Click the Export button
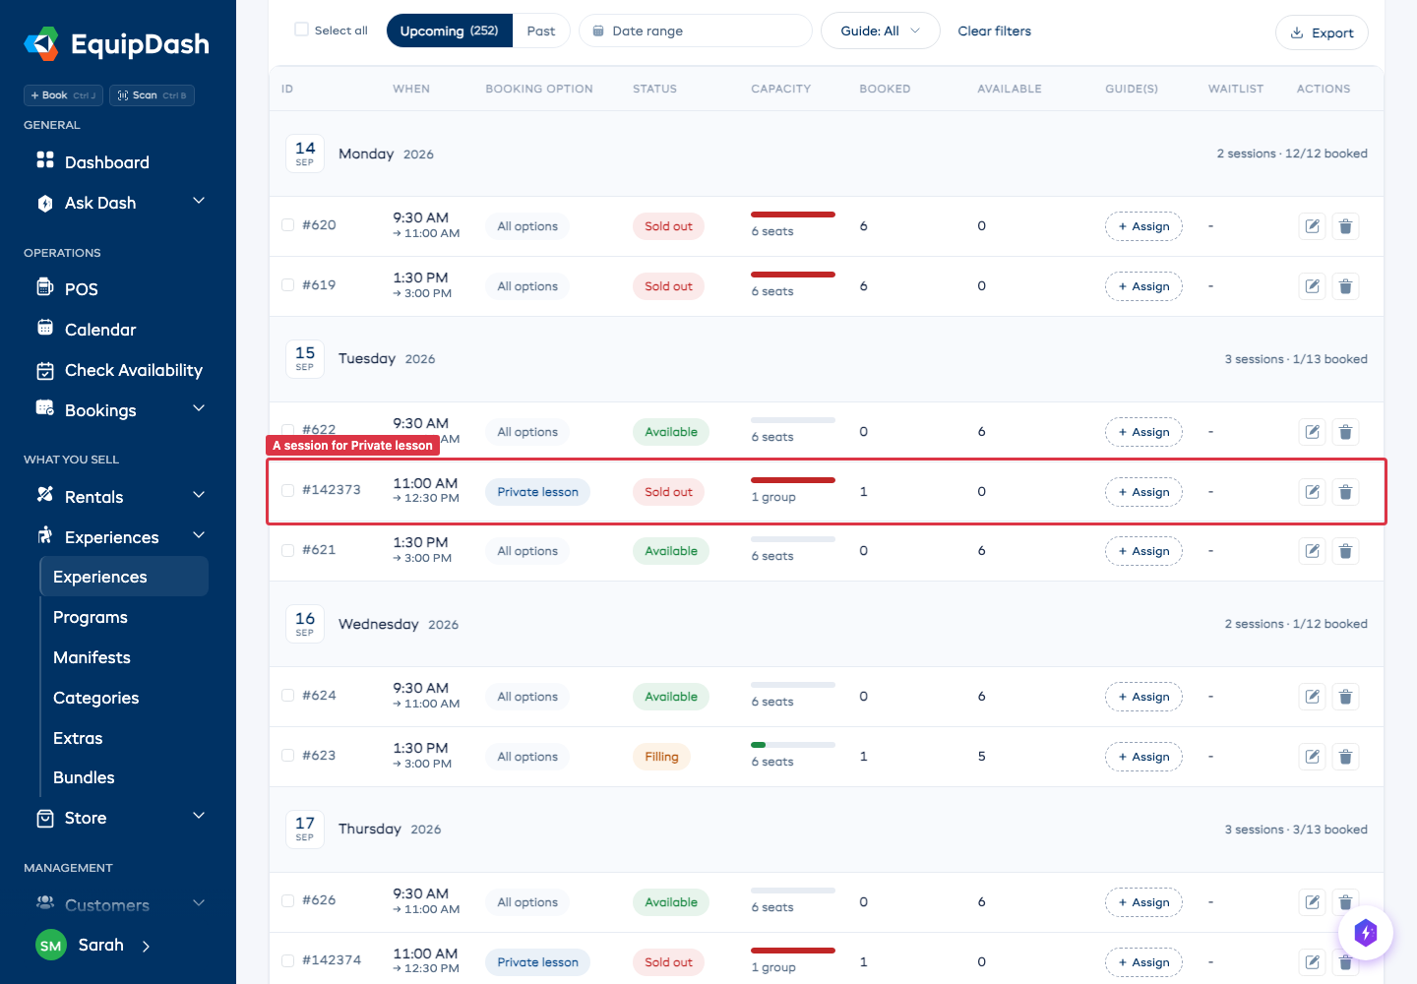This screenshot has width=1417, height=984. point(1322,32)
